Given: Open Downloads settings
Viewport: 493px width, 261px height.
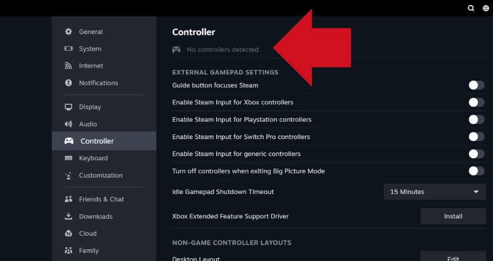Looking at the screenshot, I should pyautogui.click(x=104, y=216).
